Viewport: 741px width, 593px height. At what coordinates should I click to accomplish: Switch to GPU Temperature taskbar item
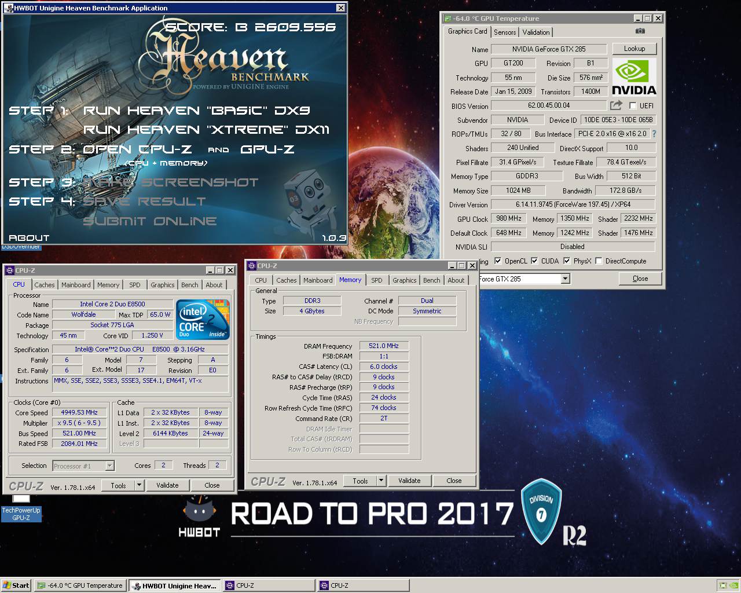[x=80, y=585]
